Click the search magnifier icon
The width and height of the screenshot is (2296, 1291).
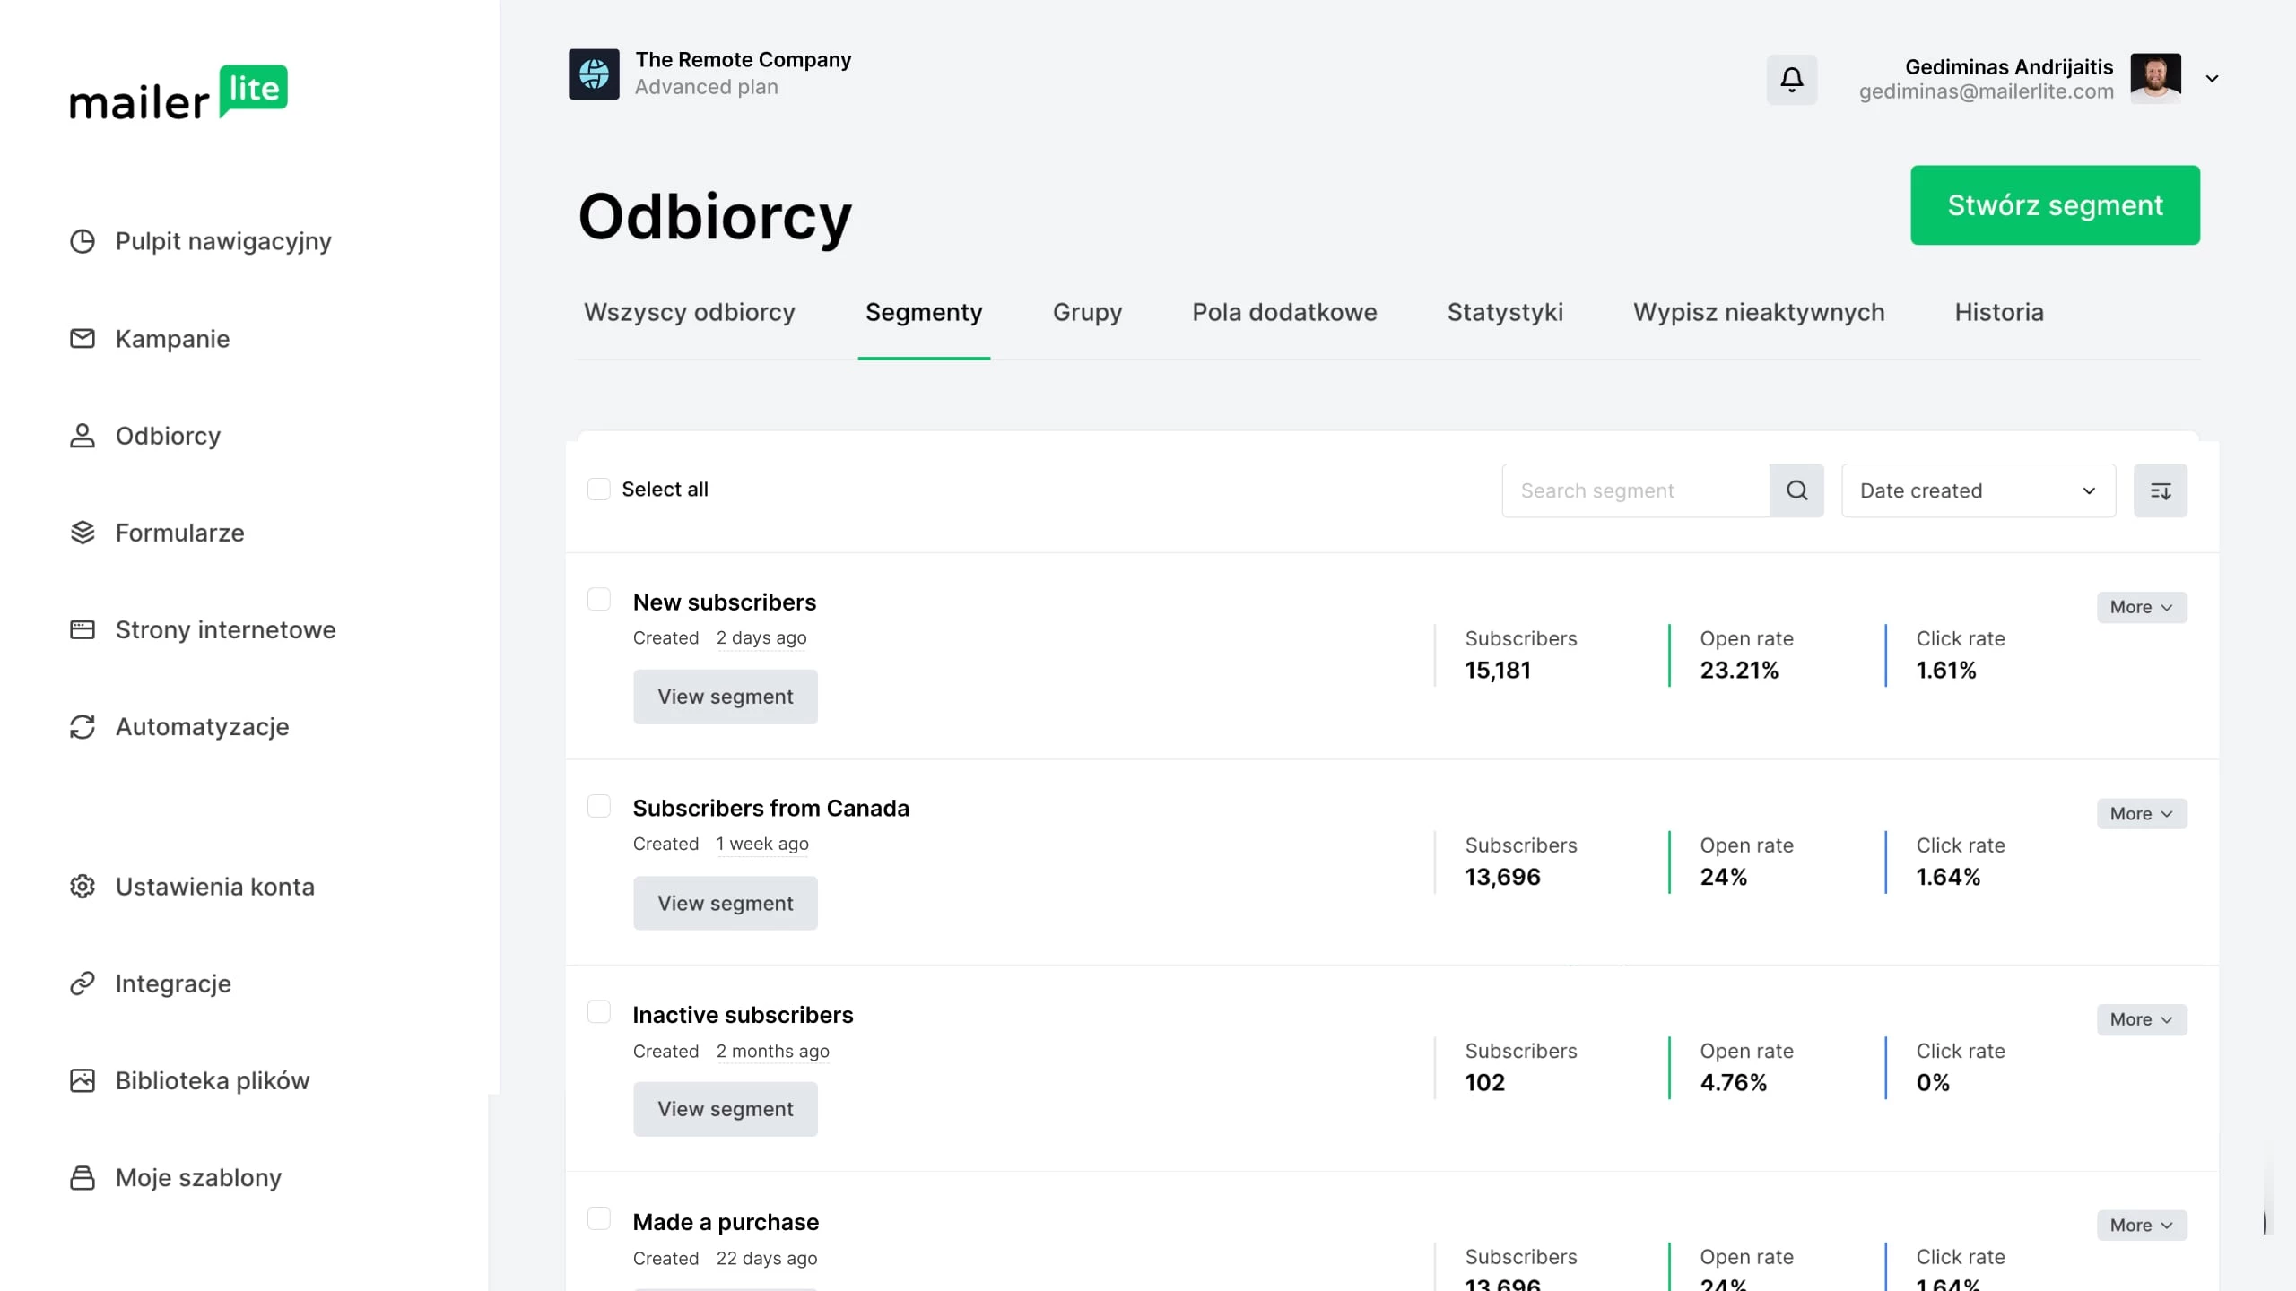pos(1796,490)
